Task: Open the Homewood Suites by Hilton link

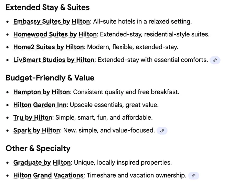Action: [55, 34]
